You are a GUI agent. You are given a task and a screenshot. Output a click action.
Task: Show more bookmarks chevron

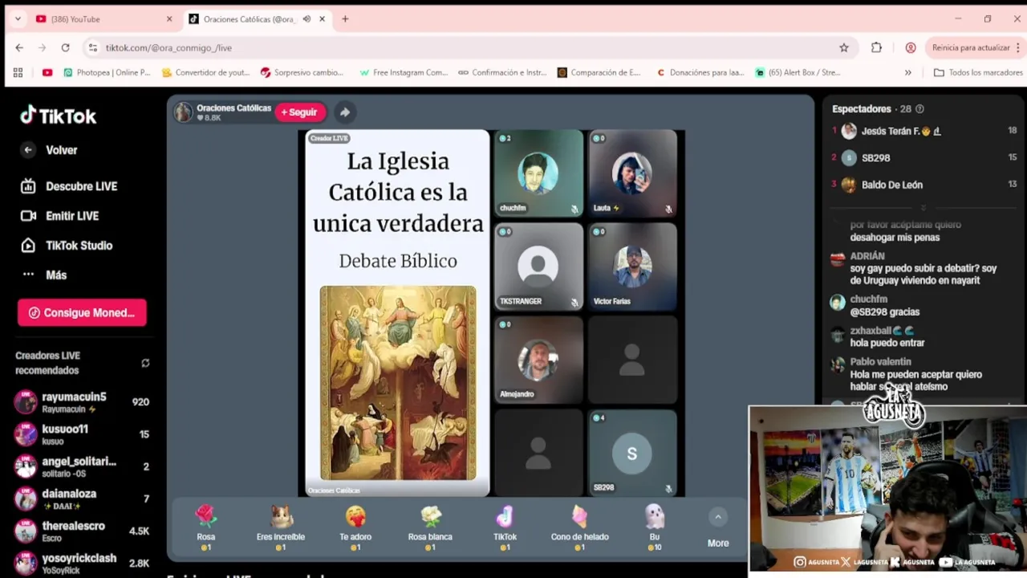pyautogui.click(x=907, y=73)
